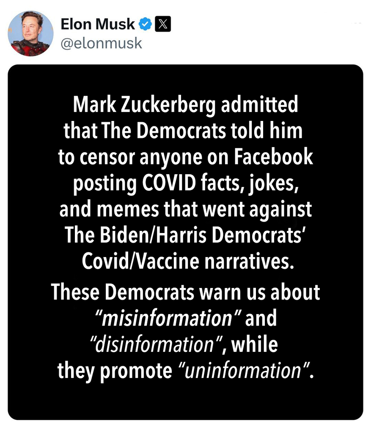This screenshot has height=433, width=371.
Task: Select the "Covid/Vaccine narratives." line
Action: point(187,261)
